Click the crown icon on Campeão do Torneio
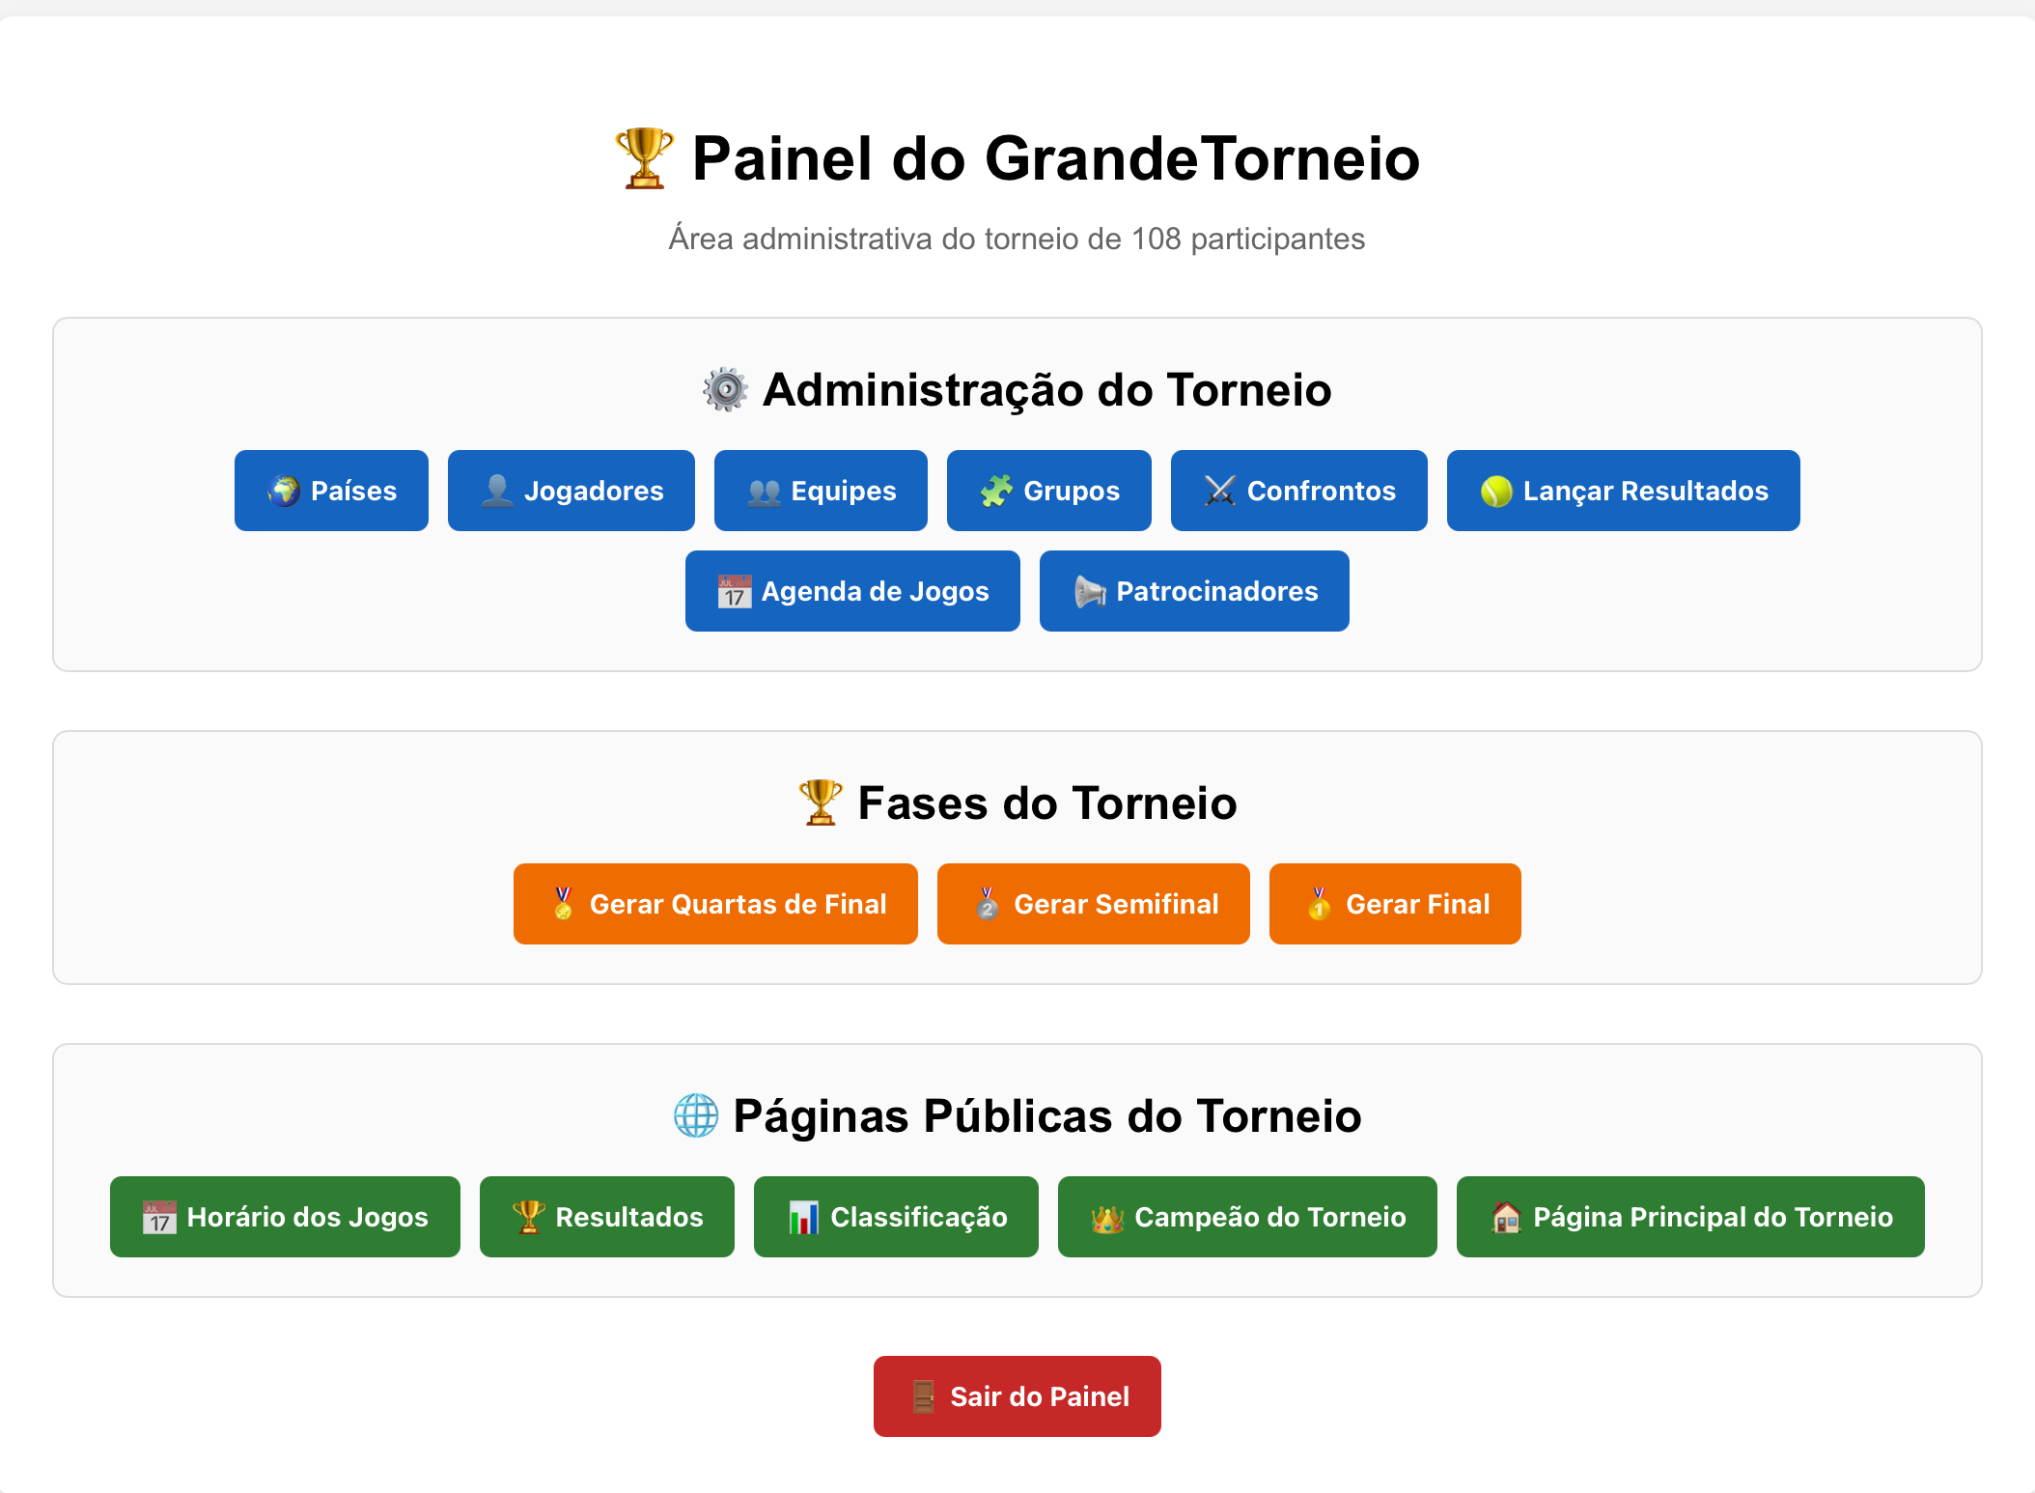This screenshot has height=1493, width=2035. point(1107,1218)
